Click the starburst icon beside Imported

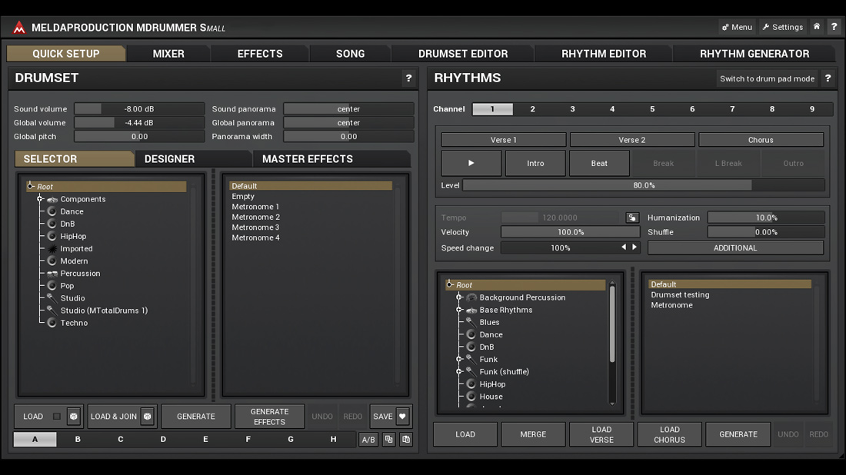pyautogui.click(x=52, y=248)
